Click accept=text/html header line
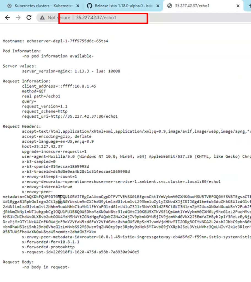 [x=136, y=132]
